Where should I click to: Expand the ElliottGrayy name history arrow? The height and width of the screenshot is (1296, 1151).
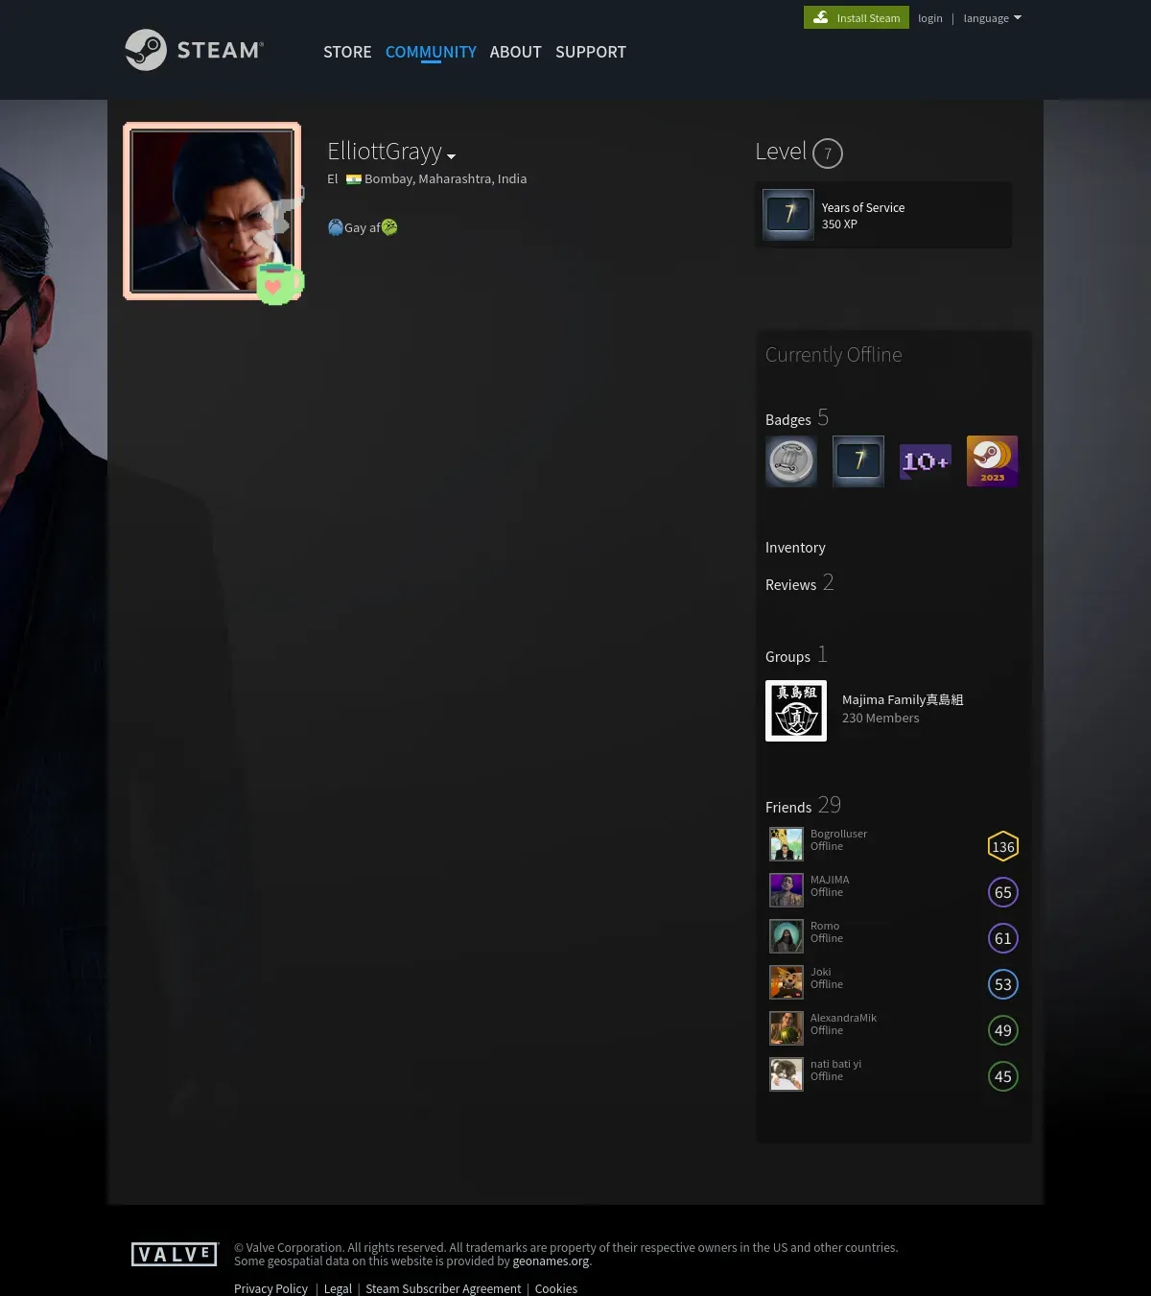click(451, 156)
